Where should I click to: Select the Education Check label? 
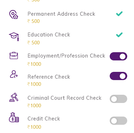tap(49, 35)
